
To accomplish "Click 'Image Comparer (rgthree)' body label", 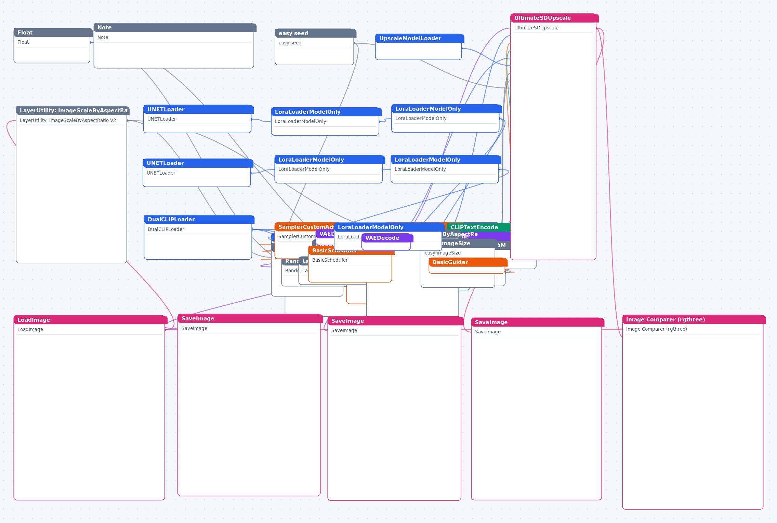I will tap(656, 329).
